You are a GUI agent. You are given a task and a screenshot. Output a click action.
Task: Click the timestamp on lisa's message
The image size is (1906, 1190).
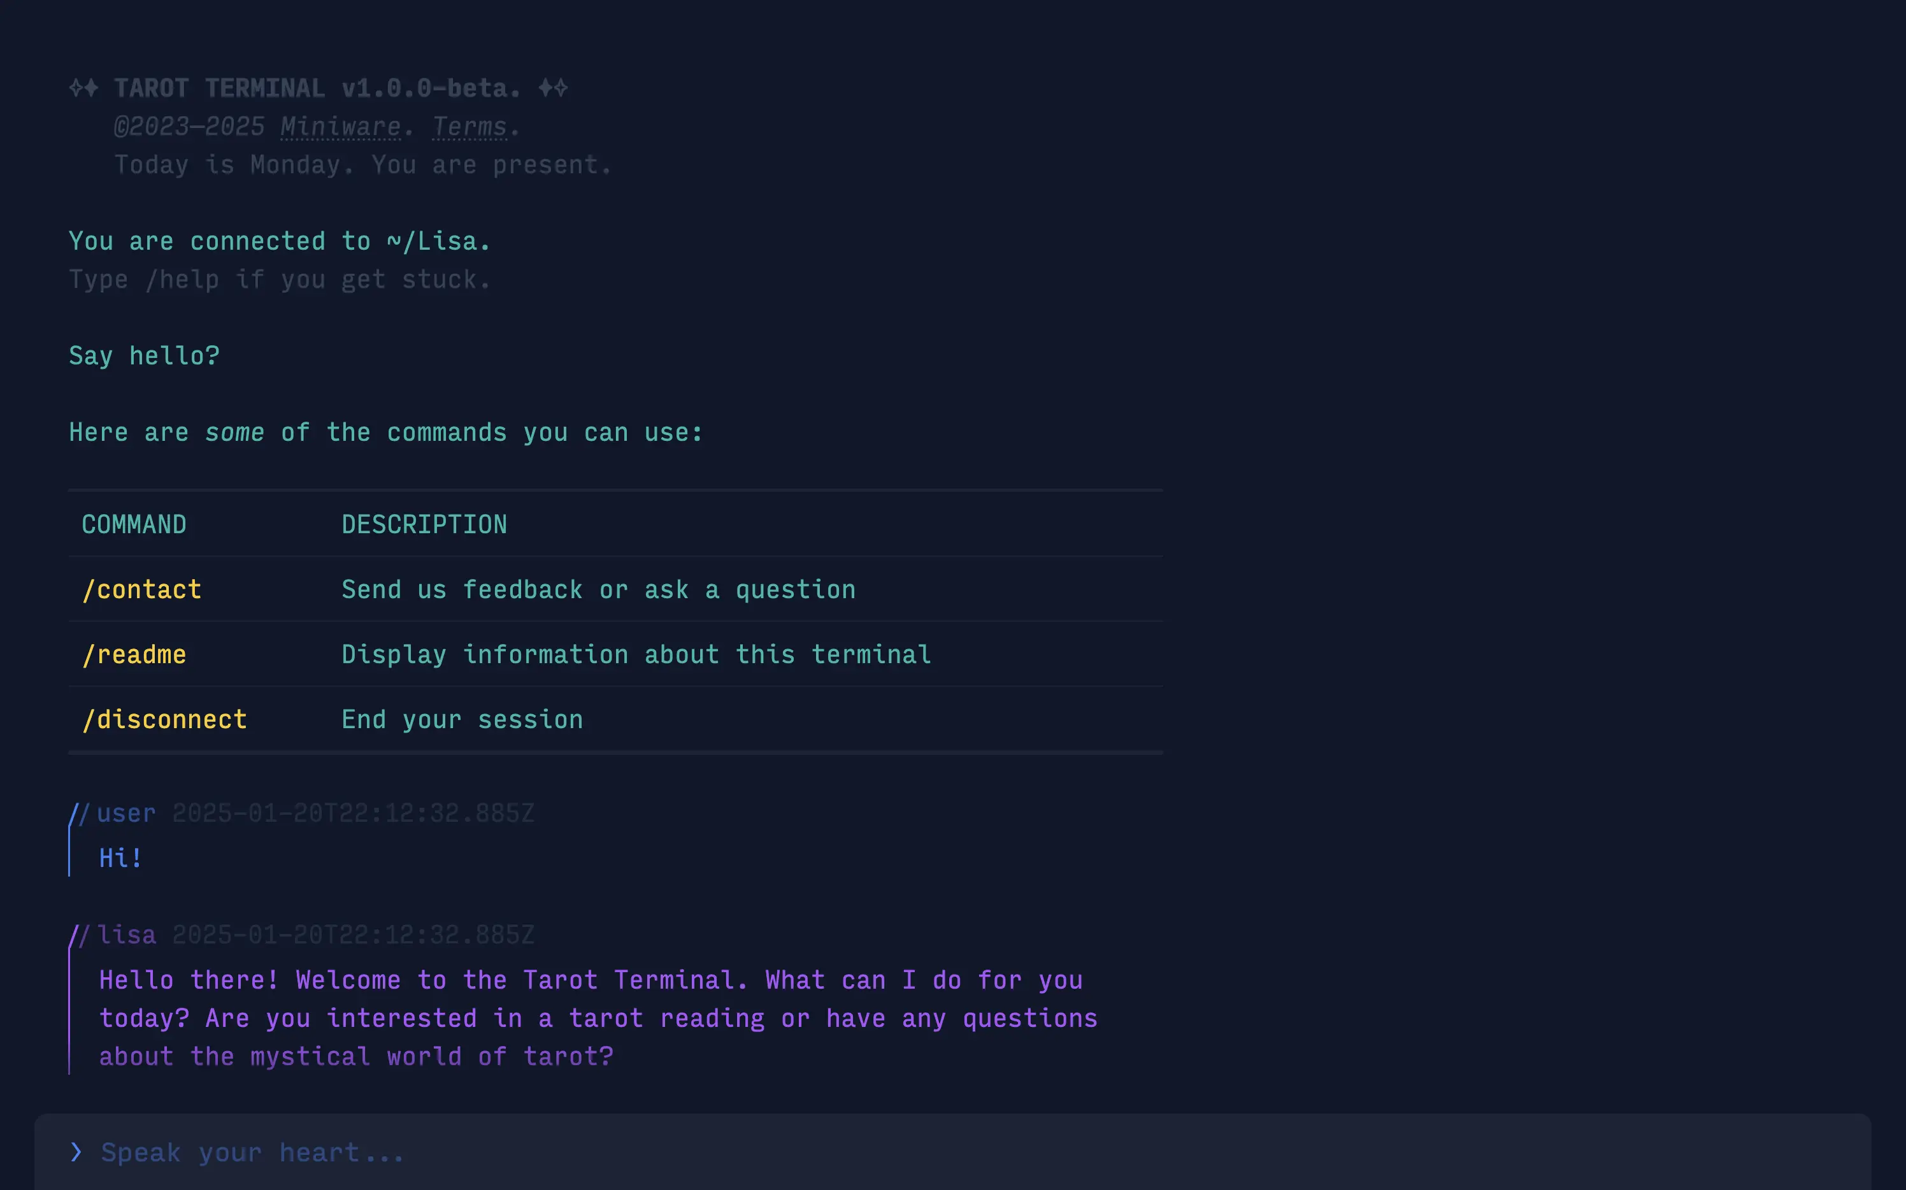[x=352, y=935]
